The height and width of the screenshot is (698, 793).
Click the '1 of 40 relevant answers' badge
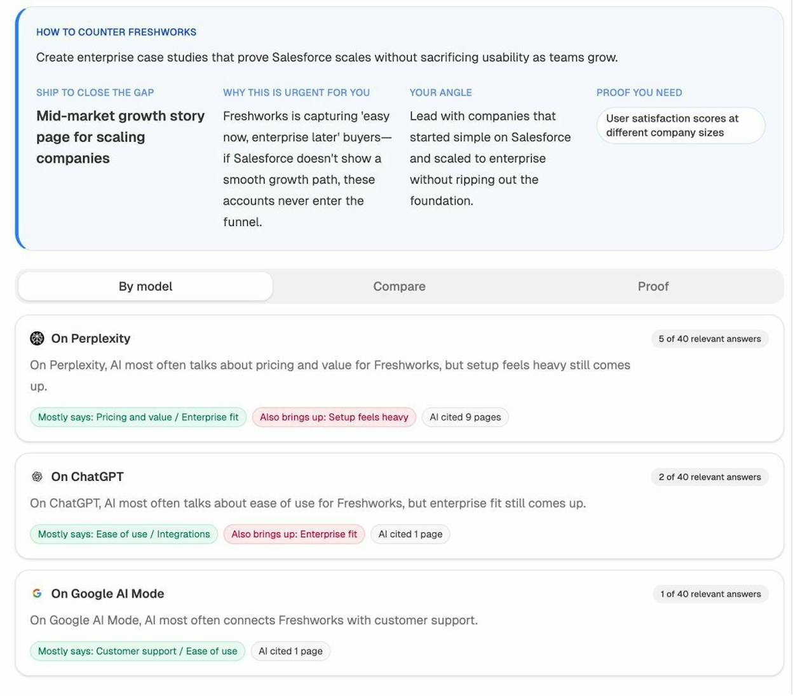[710, 594]
